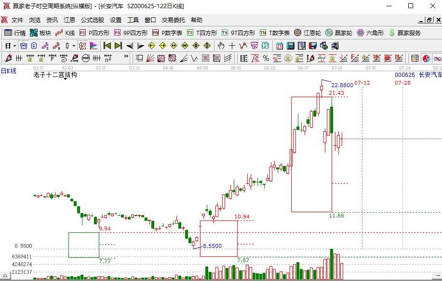Click the yin-yang red blue icon
The height and width of the screenshot is (281, 442).
(x=426, y=58)
